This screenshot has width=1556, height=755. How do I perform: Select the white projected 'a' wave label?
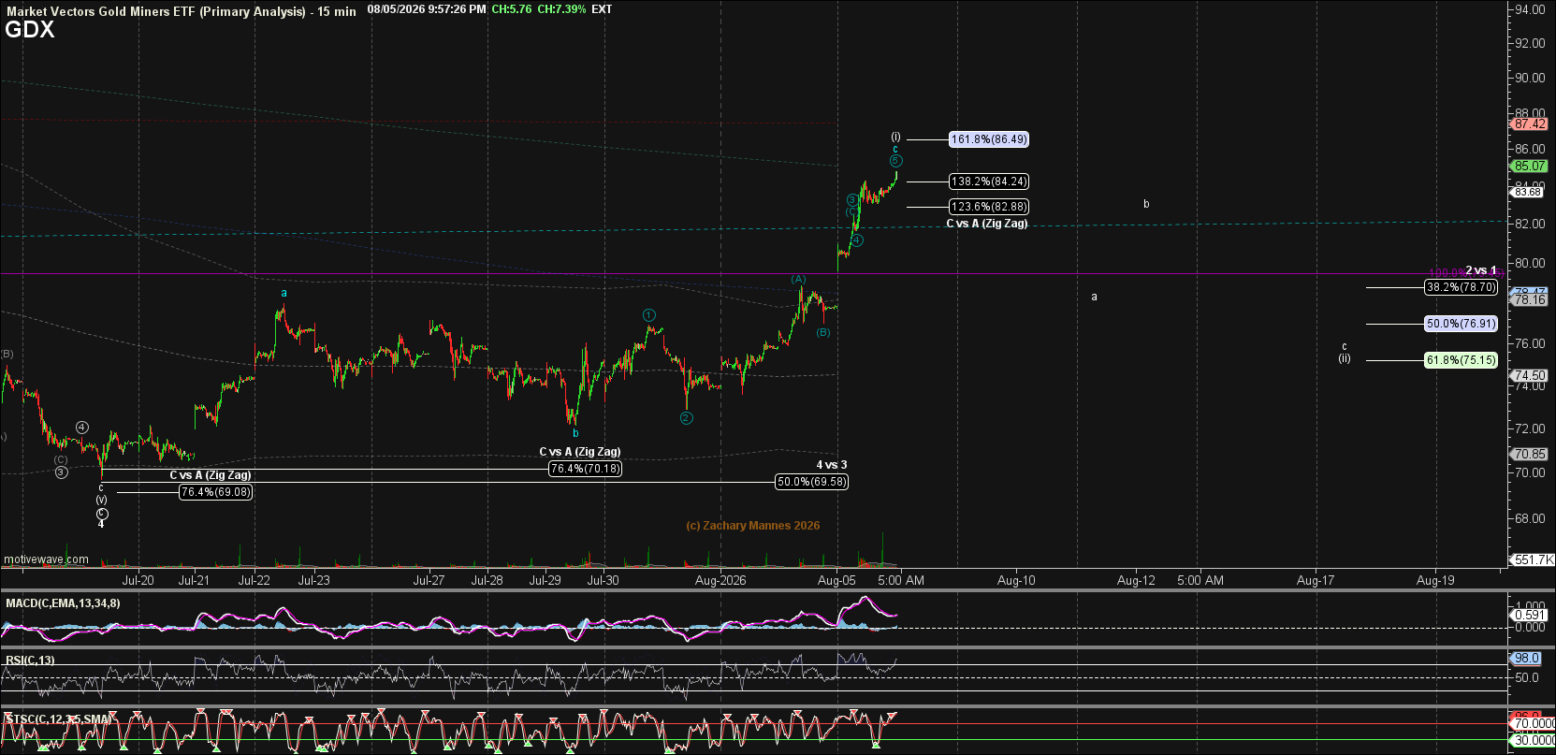[x=1094, y=297]
